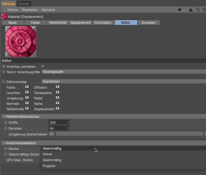Toggle Relief channel eye icon
This screenshot has width=206, height=175.
57,98
